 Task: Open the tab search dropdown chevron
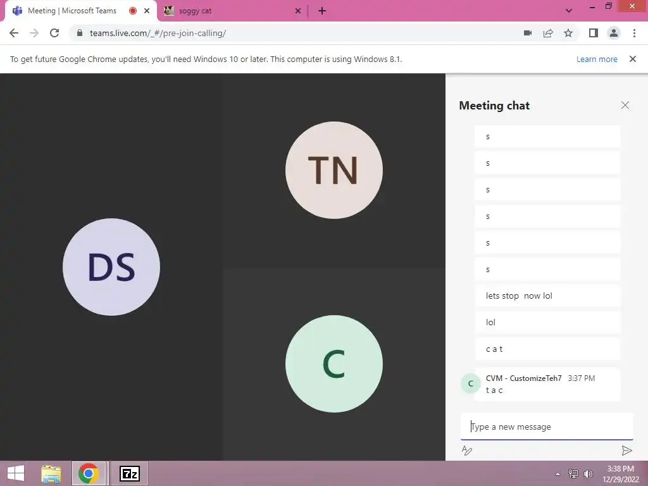click(x=569, y=11)
